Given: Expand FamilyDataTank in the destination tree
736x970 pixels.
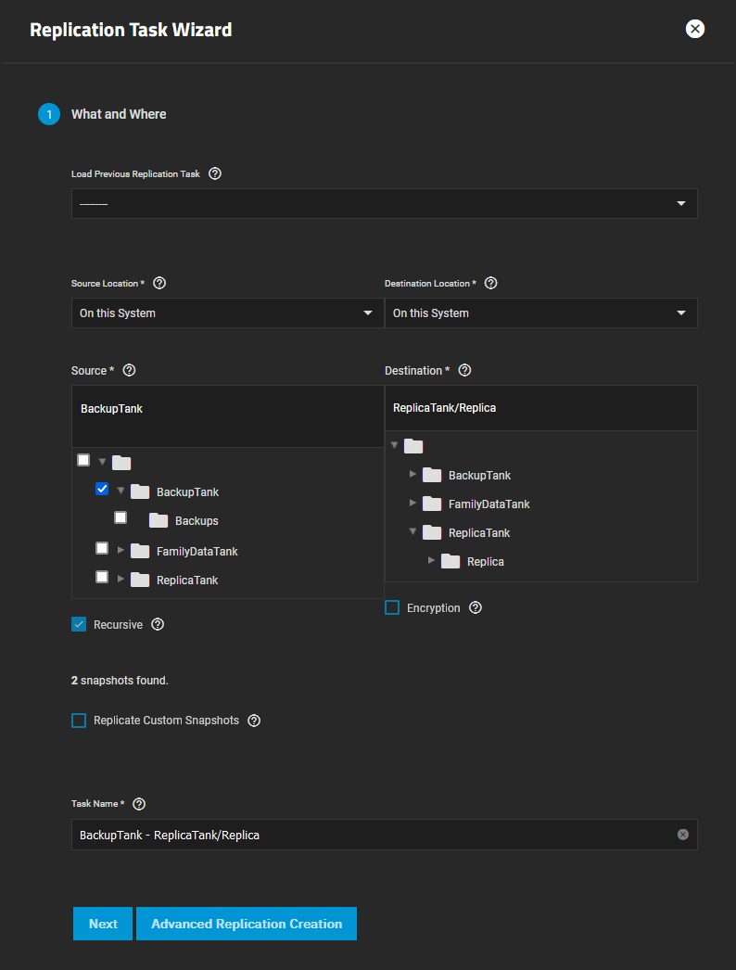Looking at the screenshot, I should pyautogui.click(x=412, y=504).
